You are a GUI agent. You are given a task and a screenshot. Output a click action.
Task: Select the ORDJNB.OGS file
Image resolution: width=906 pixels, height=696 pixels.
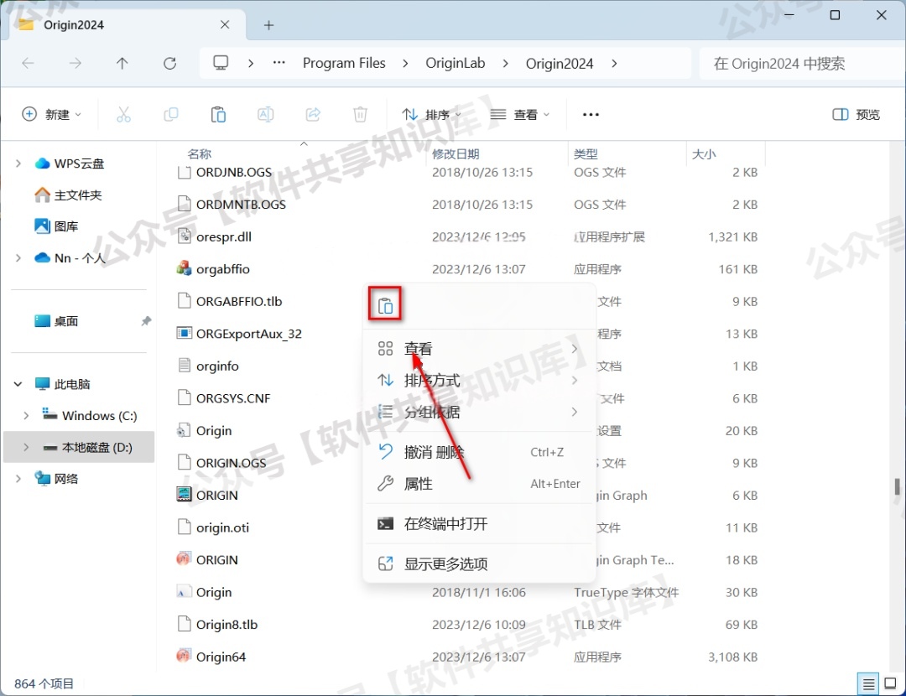coord(224,172)
